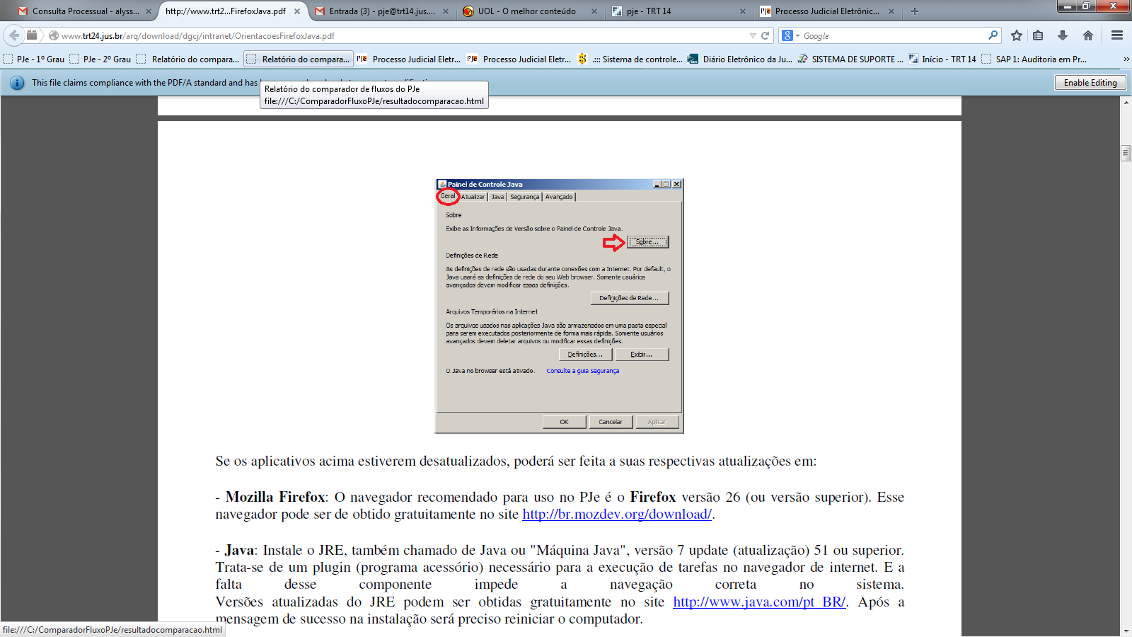This screenshot has height=637, width=1132.
Task: Open first Relatório do compara... bookmark
Action: click(x=188, y=59)
